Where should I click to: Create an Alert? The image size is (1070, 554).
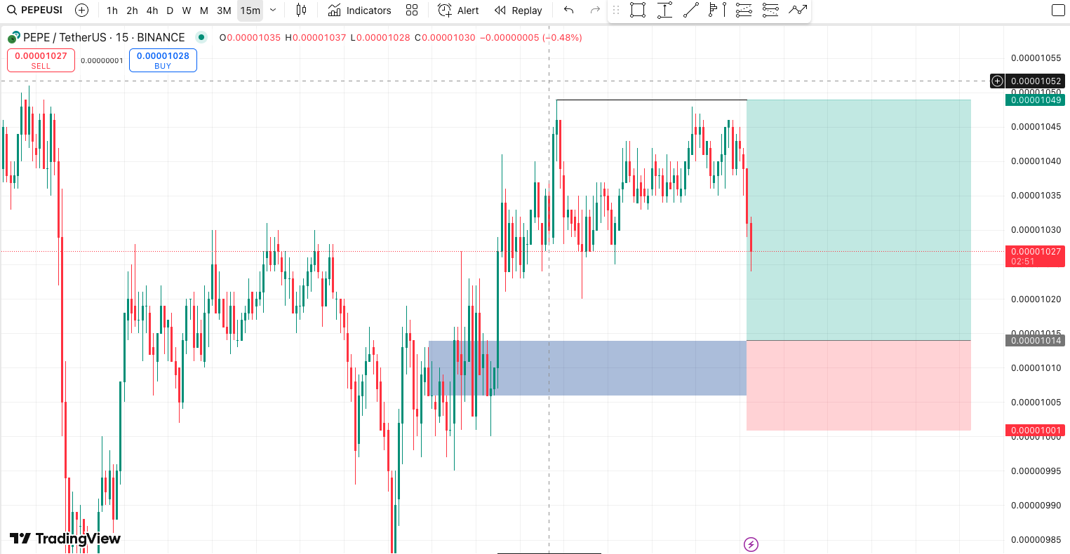pos(458,11)
